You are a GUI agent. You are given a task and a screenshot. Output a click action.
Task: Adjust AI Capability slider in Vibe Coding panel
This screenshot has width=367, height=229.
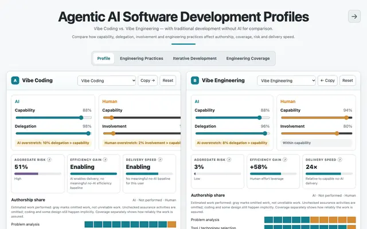pos(53,117)
